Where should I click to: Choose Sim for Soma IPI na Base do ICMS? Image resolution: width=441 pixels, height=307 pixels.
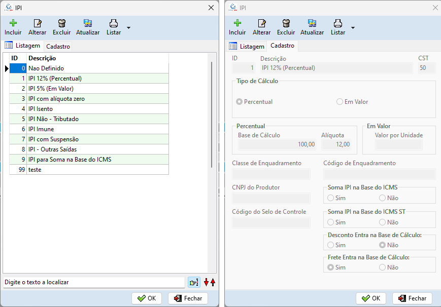click(x=330, y=198)
